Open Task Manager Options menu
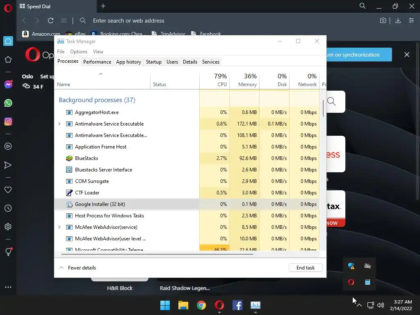 coord(79,51)
